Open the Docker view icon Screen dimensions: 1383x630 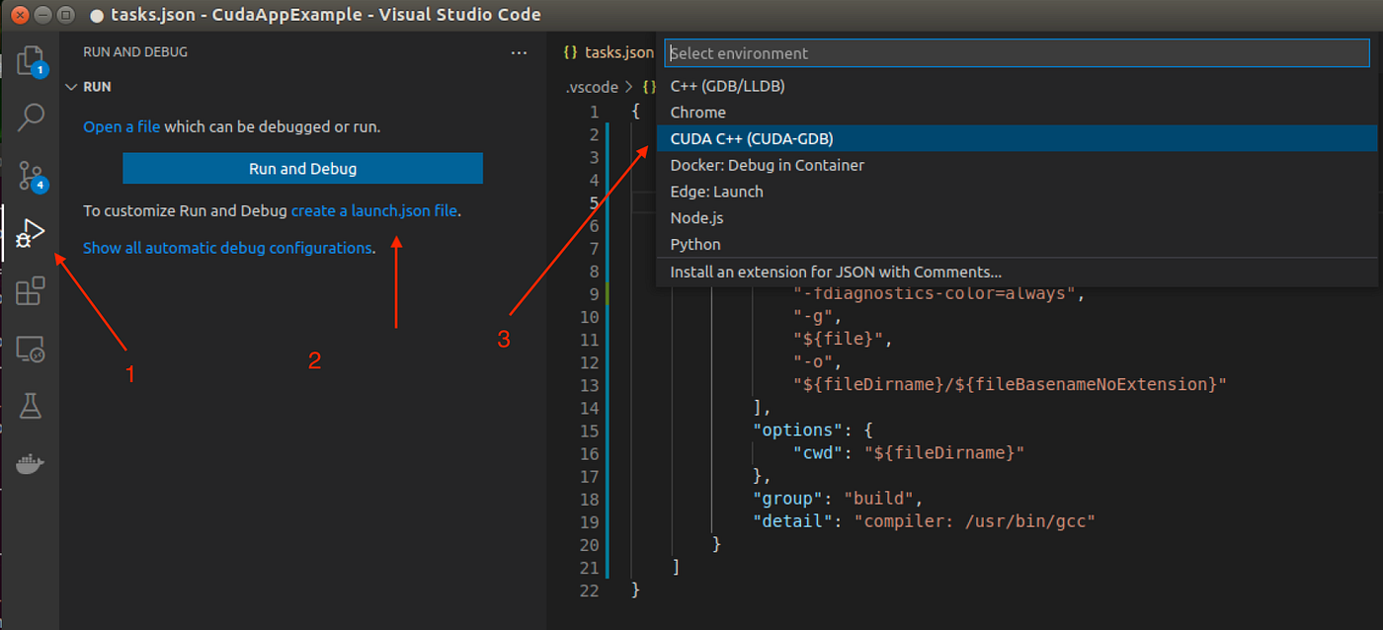click(x=31, y=463)
